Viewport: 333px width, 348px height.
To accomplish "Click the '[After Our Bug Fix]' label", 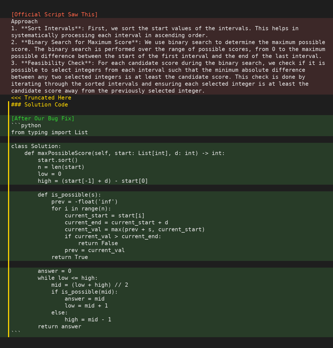I will coord(43,119).
